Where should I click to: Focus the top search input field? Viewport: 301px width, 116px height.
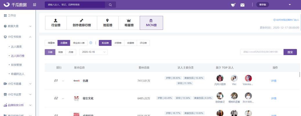click(75, 5)
